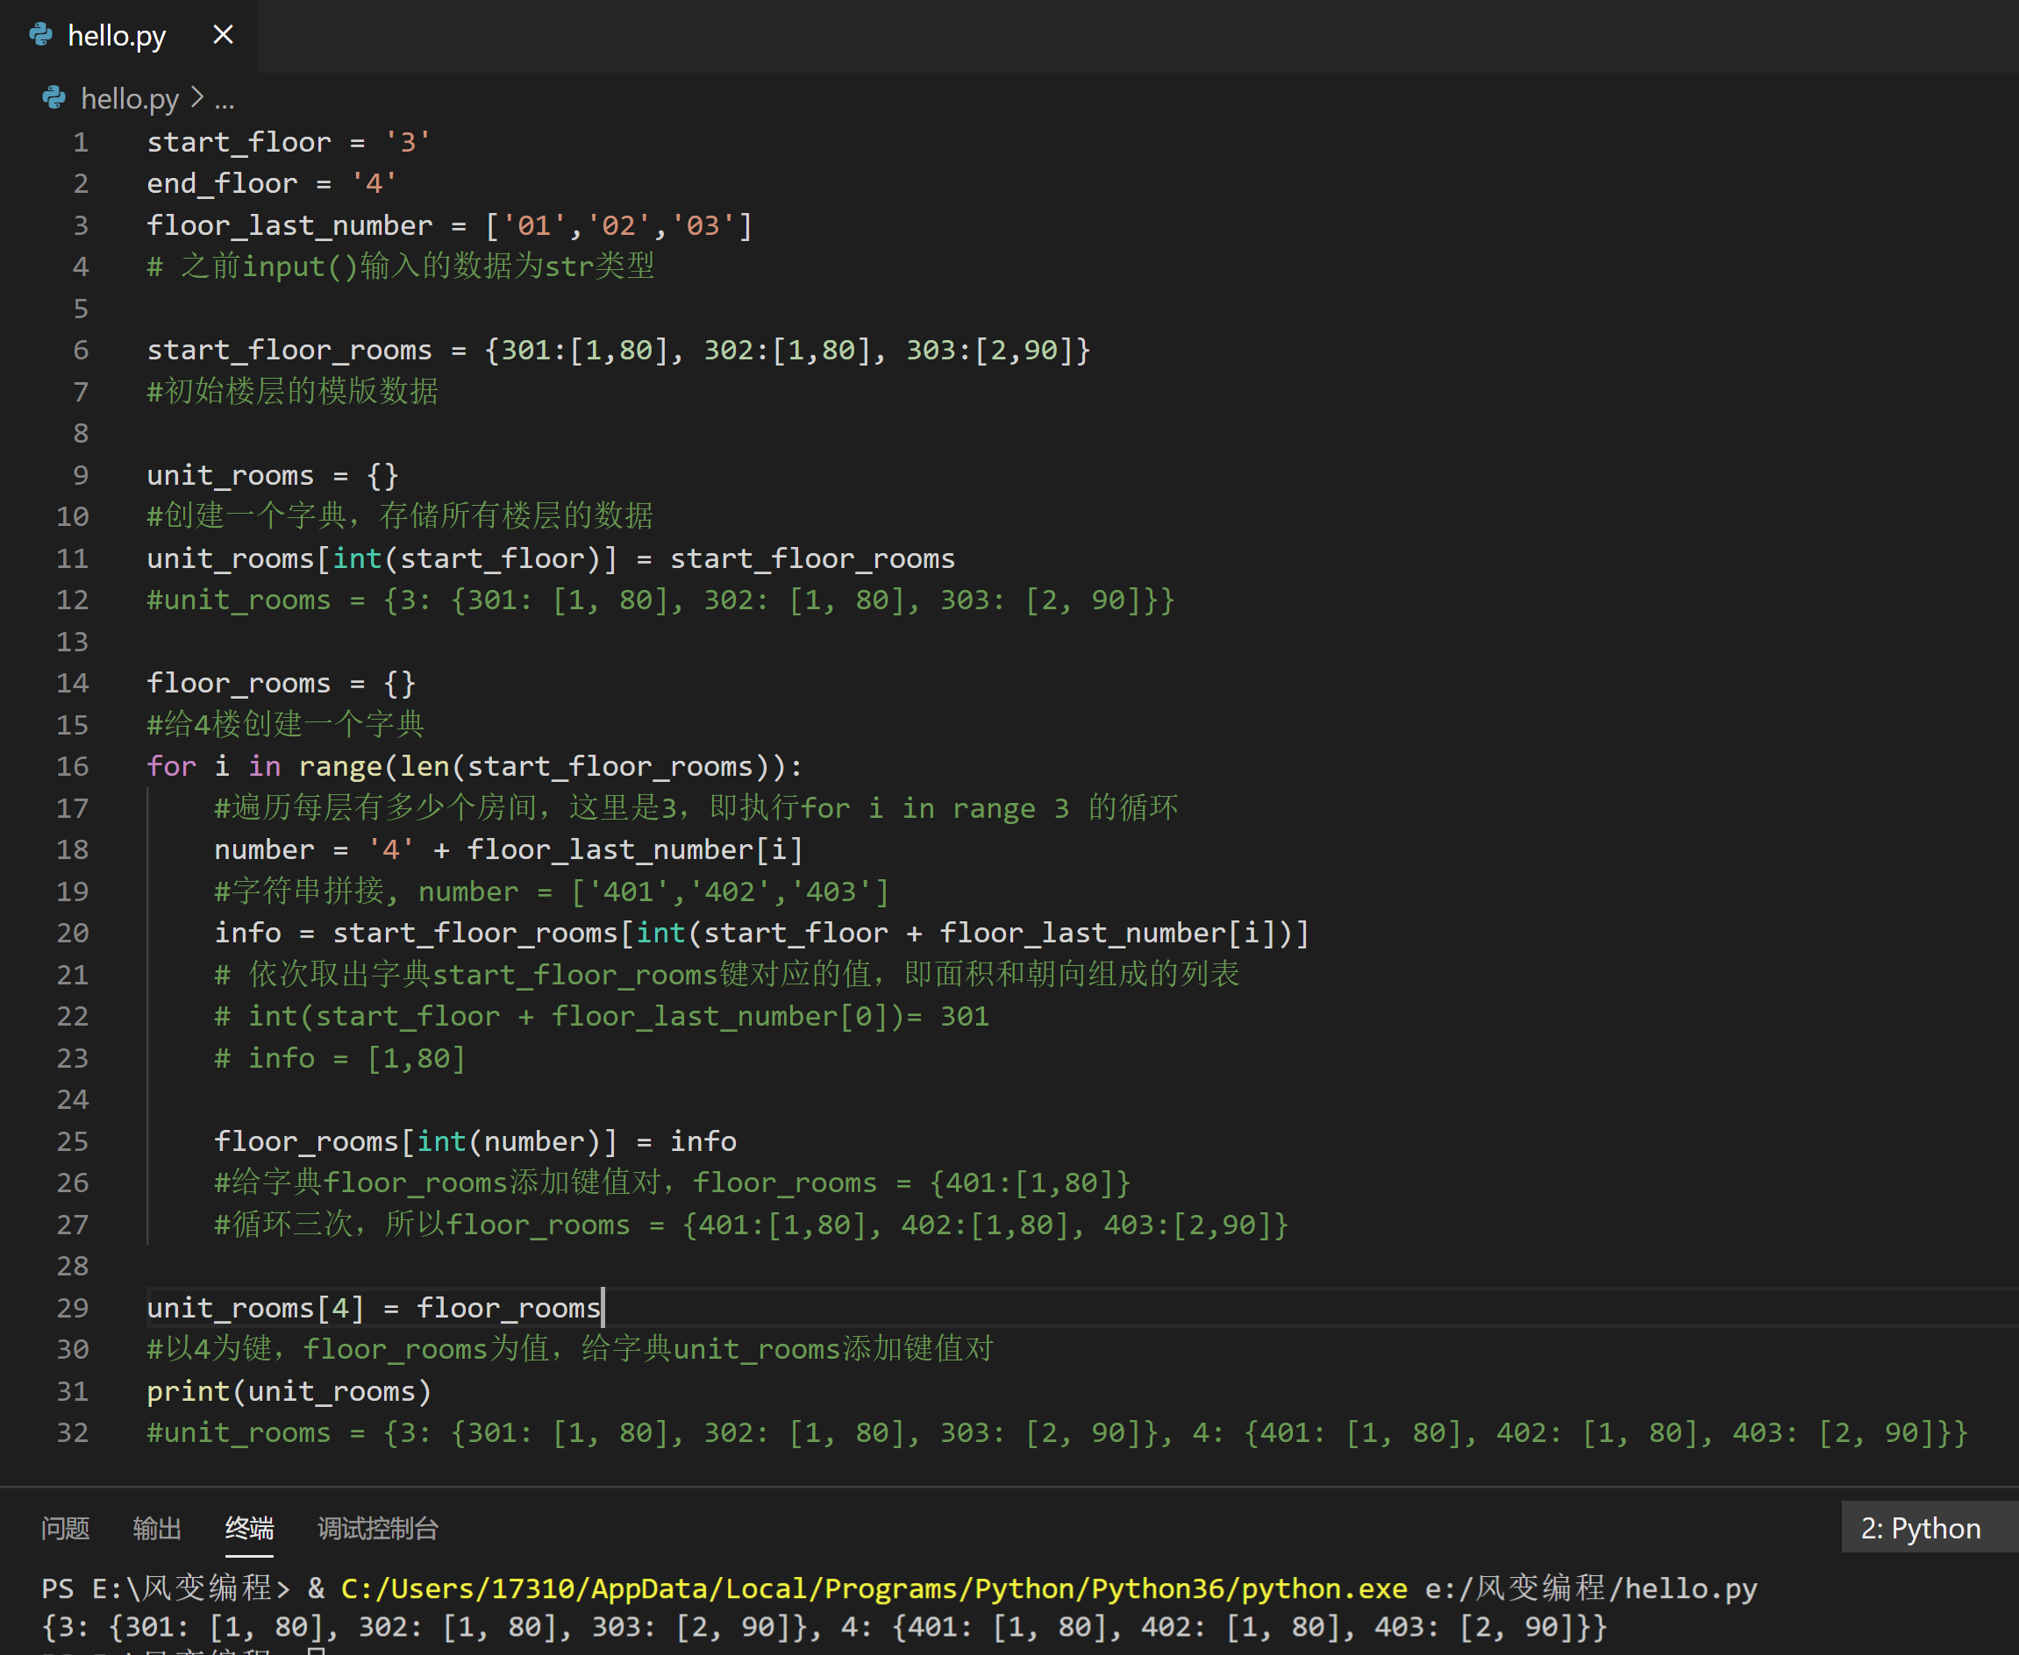Click the text end_floor = '4'
Viewport: 2019px width, 1655px height.
click(x=272, y=183)
